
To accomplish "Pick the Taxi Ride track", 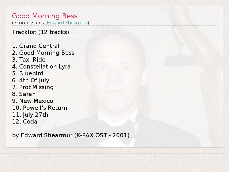I will click(29, 60).
